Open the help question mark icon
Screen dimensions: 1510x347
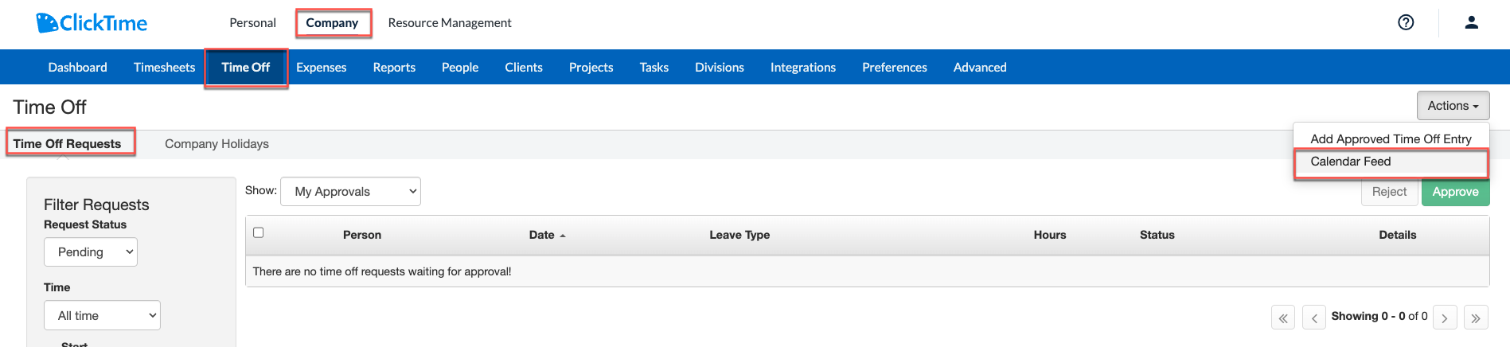1406,22
